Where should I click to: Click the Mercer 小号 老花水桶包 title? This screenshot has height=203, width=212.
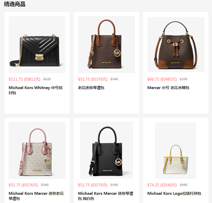[x=168, y=88]
